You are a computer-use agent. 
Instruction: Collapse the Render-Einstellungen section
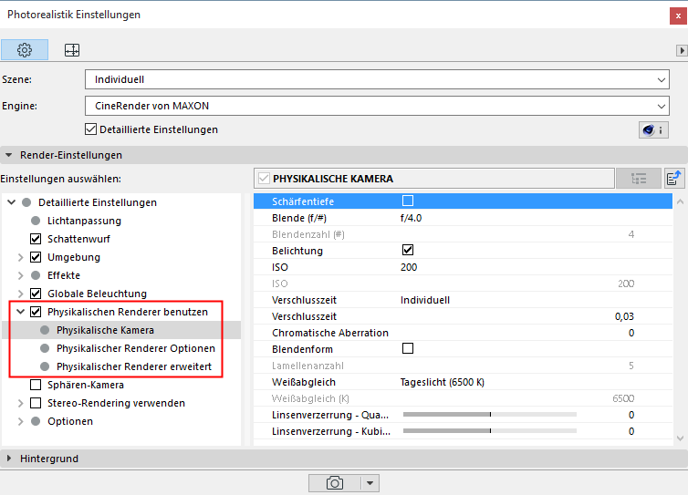pyautogui.click(x=8, y=155)
